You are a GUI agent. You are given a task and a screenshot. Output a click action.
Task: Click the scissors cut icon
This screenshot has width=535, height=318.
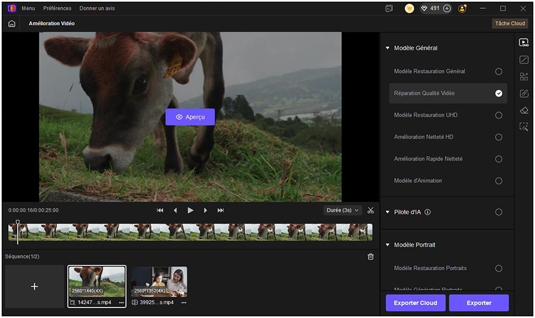(x=370, y=211)
